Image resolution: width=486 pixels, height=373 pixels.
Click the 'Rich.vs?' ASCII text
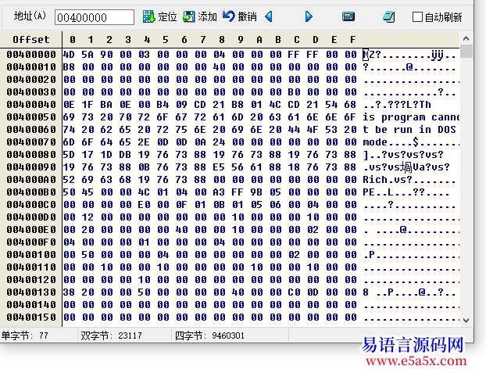coord(387,179)
